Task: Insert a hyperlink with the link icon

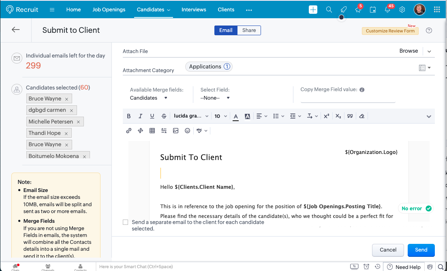Action: point(129,130)
